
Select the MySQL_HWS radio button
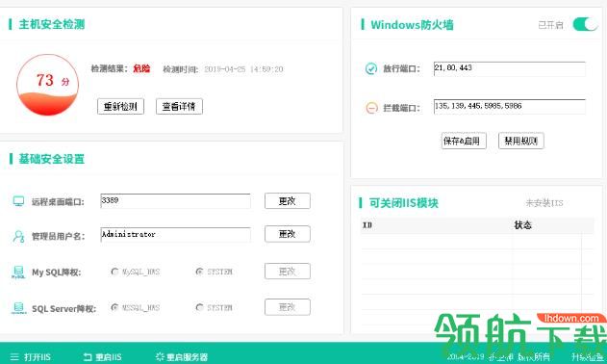114,272
